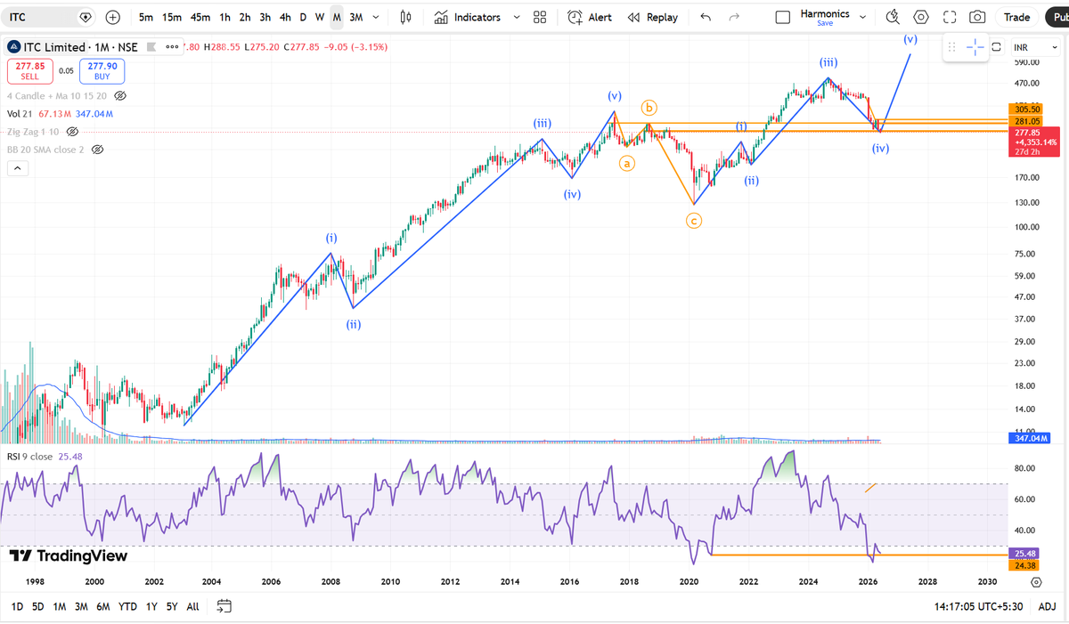
Task: Select the 3M timeframe
Action: pos(356,17)
